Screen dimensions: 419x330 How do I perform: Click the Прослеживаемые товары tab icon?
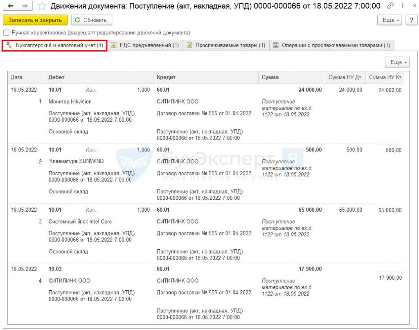[189, 45]
